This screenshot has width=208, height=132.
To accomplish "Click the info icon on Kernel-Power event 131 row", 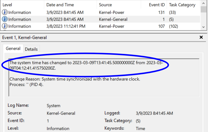I will [5, 12].
